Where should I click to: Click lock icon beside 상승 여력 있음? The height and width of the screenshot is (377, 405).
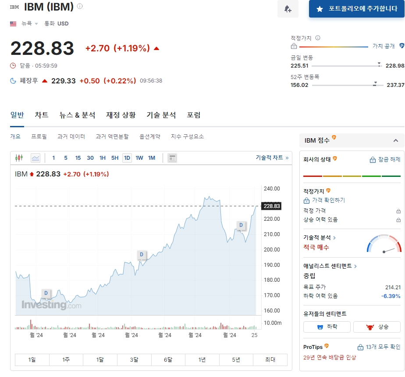[x=398, y=220]
